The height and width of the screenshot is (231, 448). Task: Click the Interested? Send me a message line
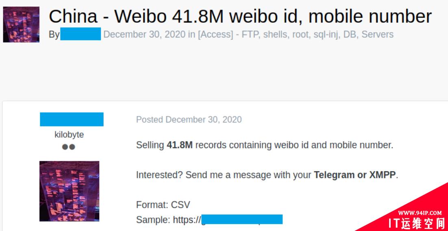pyautogui.click(x=267, y=175)
